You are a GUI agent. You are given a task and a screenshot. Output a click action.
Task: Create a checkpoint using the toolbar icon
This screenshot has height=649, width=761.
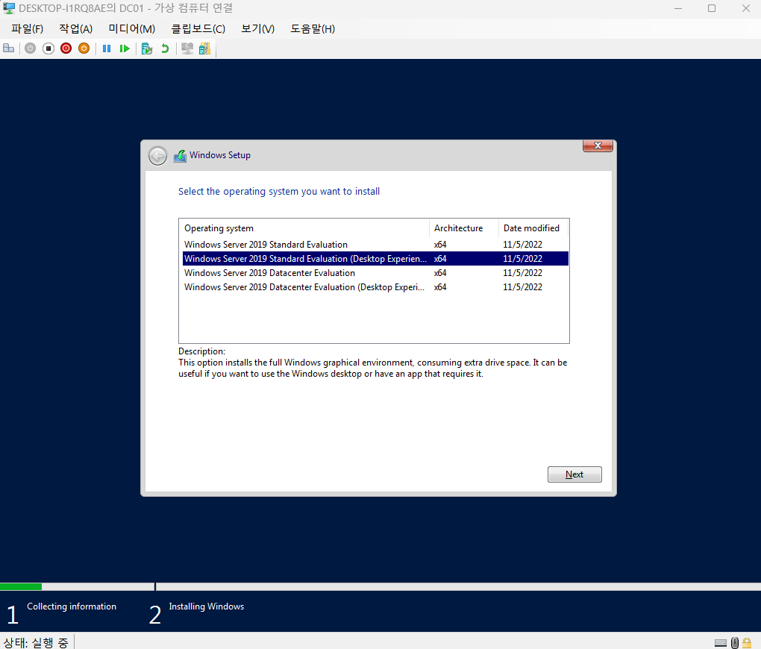point(146,48)
